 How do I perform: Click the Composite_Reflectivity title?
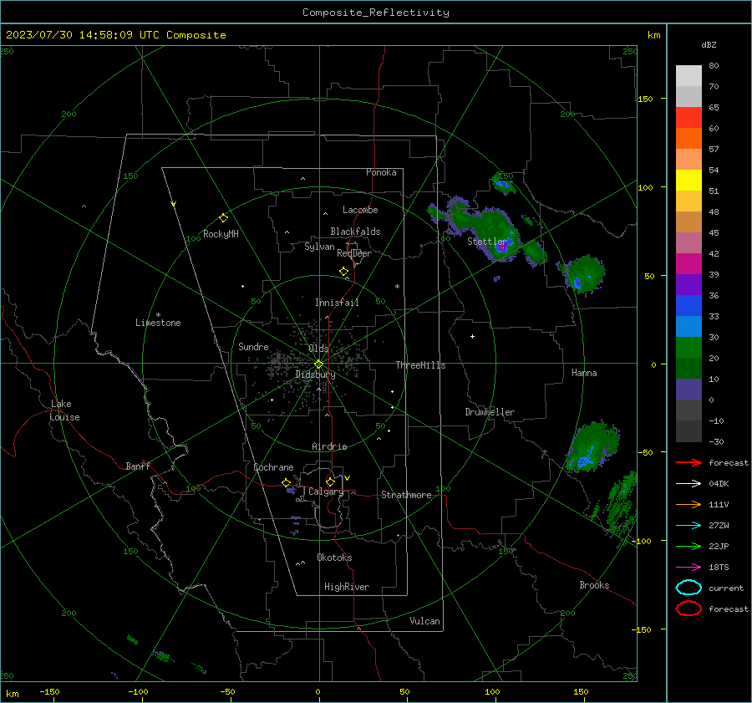[x=376, y=13]
